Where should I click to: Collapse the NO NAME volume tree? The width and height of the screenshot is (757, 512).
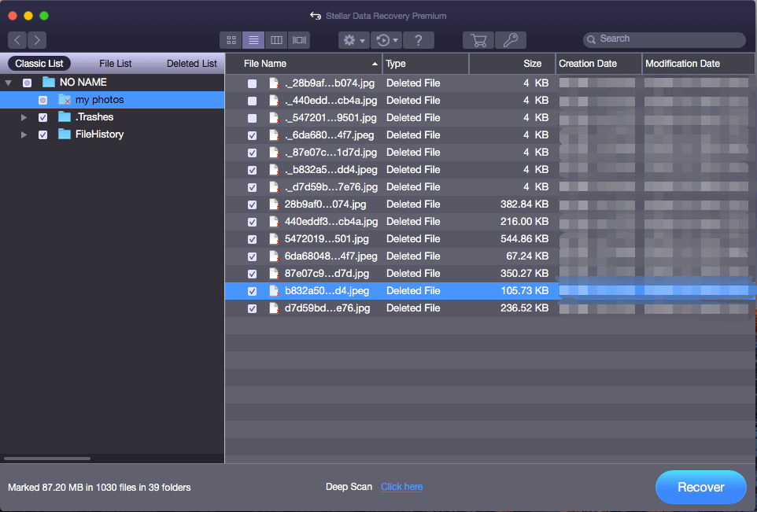[x=8, y=83]
